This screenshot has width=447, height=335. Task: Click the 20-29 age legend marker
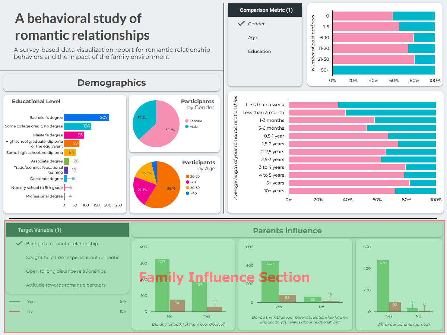(187, 176)
